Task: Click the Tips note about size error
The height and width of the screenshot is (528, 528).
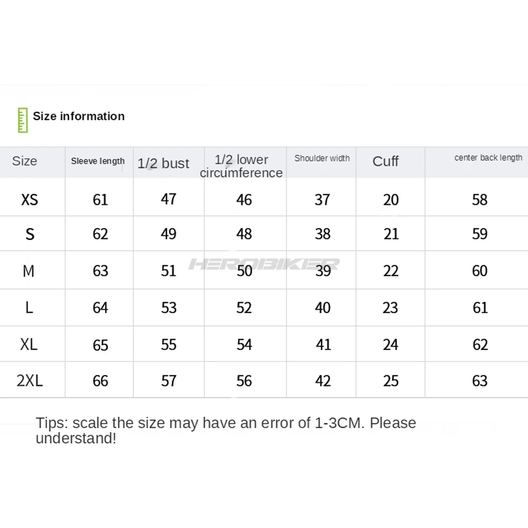Action: pyautogui.click(x=225, y=430)
